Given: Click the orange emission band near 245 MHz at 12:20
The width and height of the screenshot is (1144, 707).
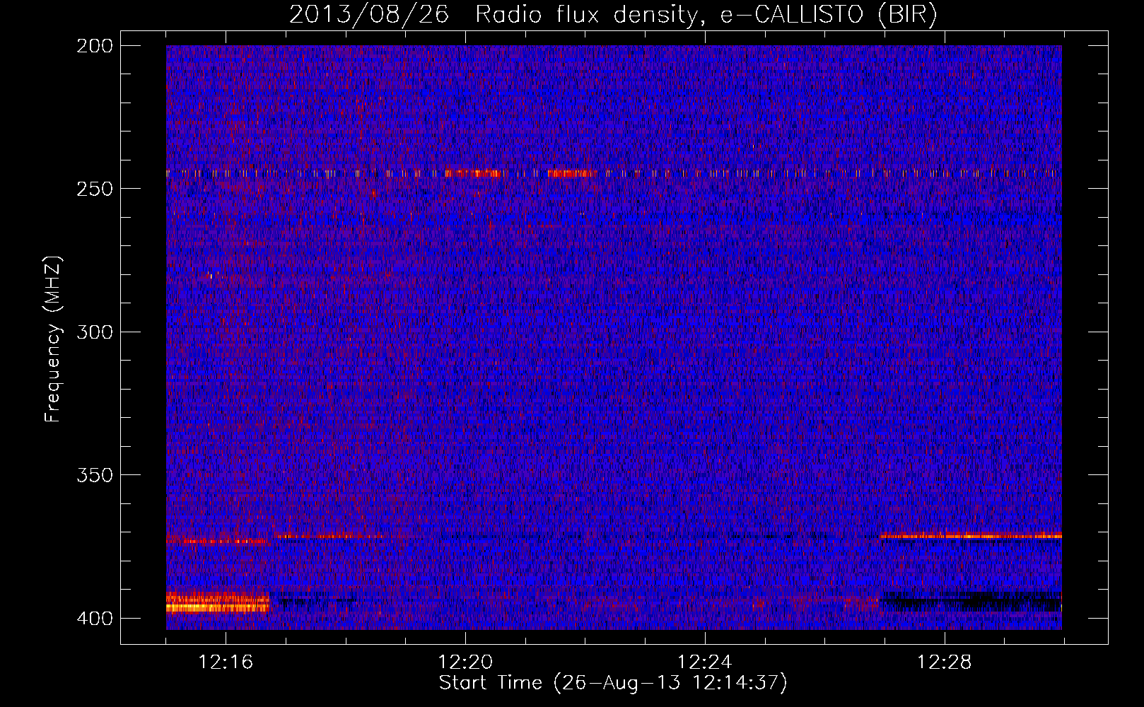Looking at the screenshot, I should pos(472,173).
